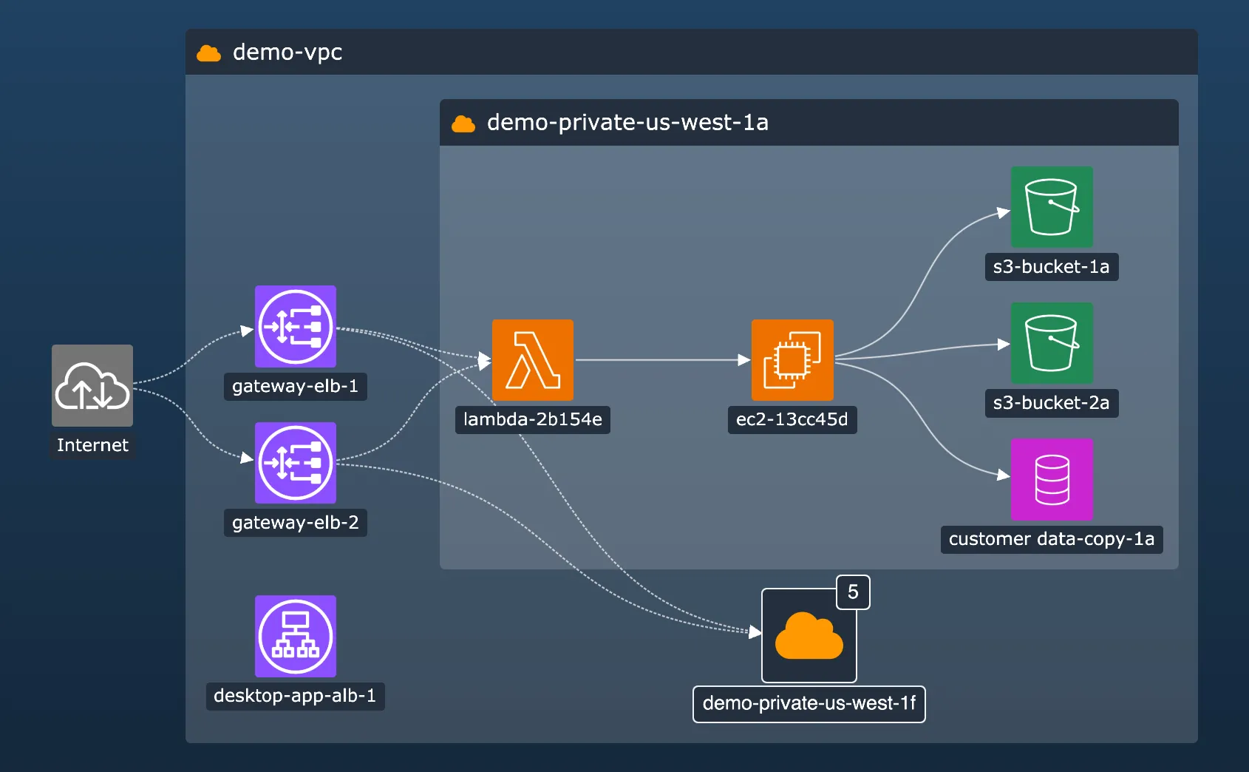Viewport: 1249px width, 772px height.
Task: Select the ec2-13cc45d instance icon
Action: coord(792,360)
